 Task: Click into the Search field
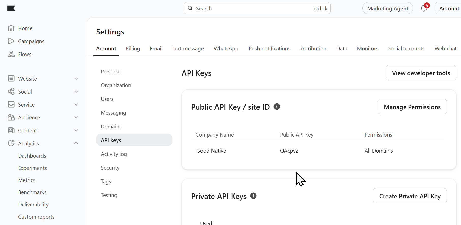[x=257, y=8]
